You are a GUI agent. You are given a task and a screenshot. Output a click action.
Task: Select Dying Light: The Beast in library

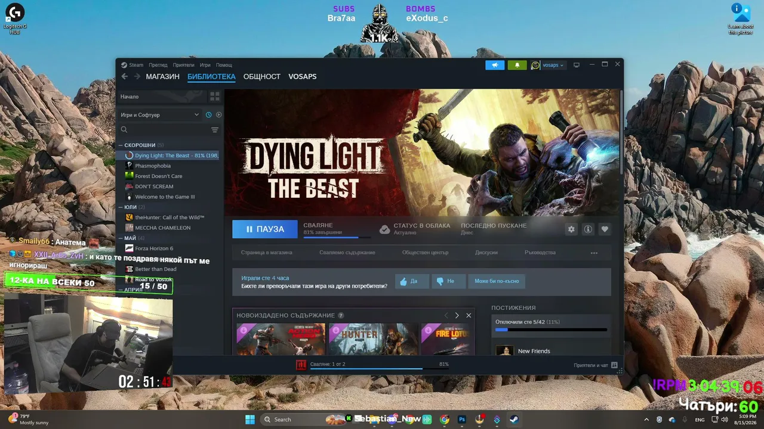[170, 156]
